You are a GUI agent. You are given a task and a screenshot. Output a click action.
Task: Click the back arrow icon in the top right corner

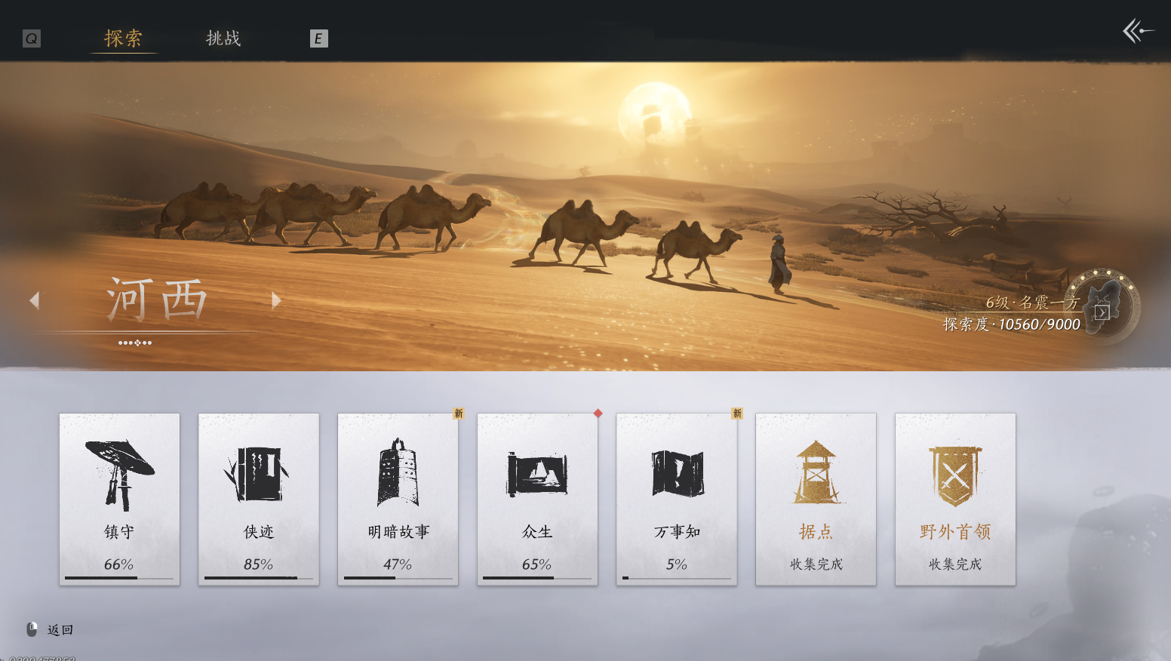coord(1138,31)
